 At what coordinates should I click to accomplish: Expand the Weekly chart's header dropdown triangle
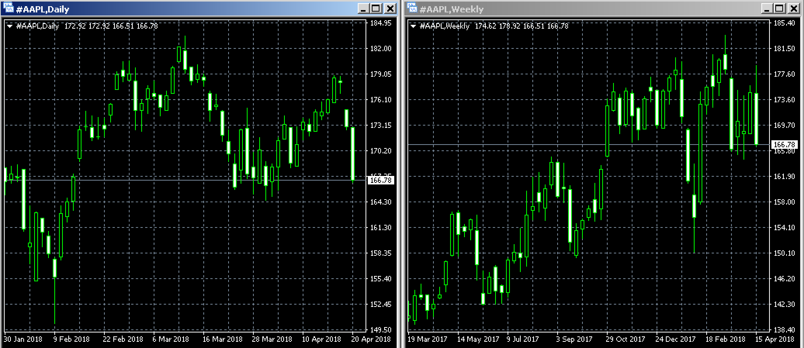coord(413,26)
